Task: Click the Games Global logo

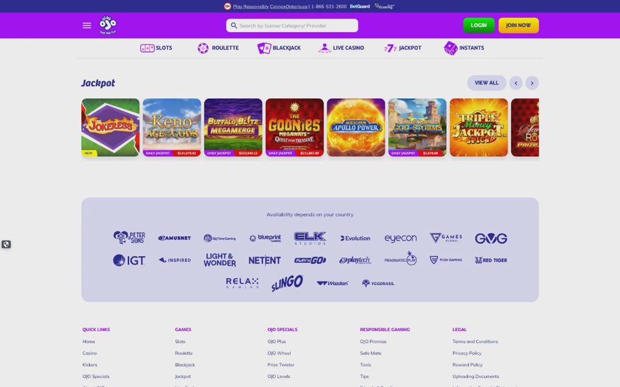Action: pos(446,238)
